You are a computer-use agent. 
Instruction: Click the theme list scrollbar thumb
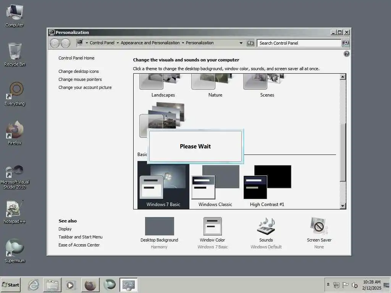coord(343,152)
